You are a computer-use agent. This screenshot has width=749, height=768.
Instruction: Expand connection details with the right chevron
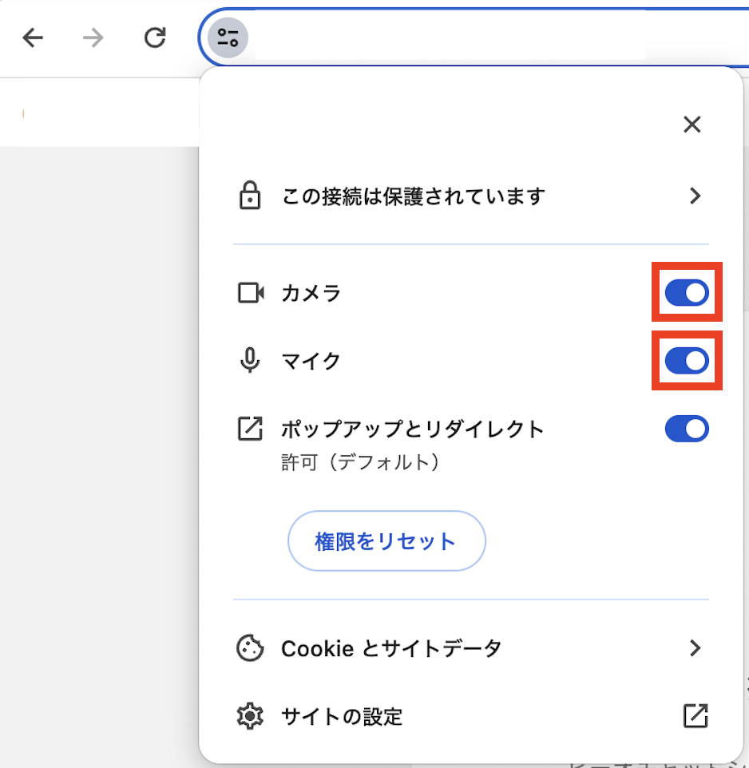pyautogui.click(x=695, y=196)
